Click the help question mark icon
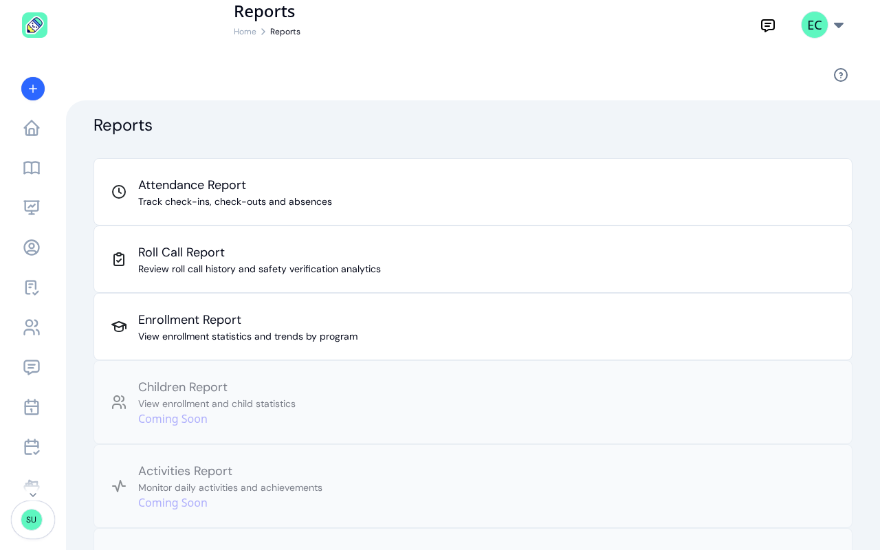Image resolution: width=880 pixels, height=550 pixels. pos(841,75)
